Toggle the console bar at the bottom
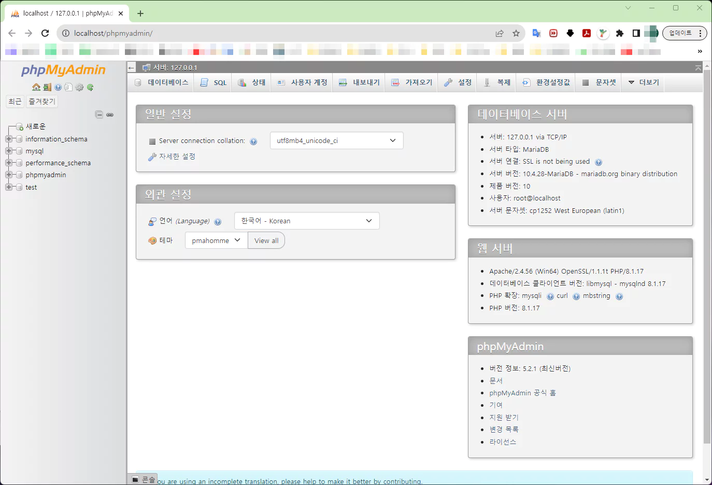Screen dimensions: 712x485 pyautogui.click(x=144, y=479)
